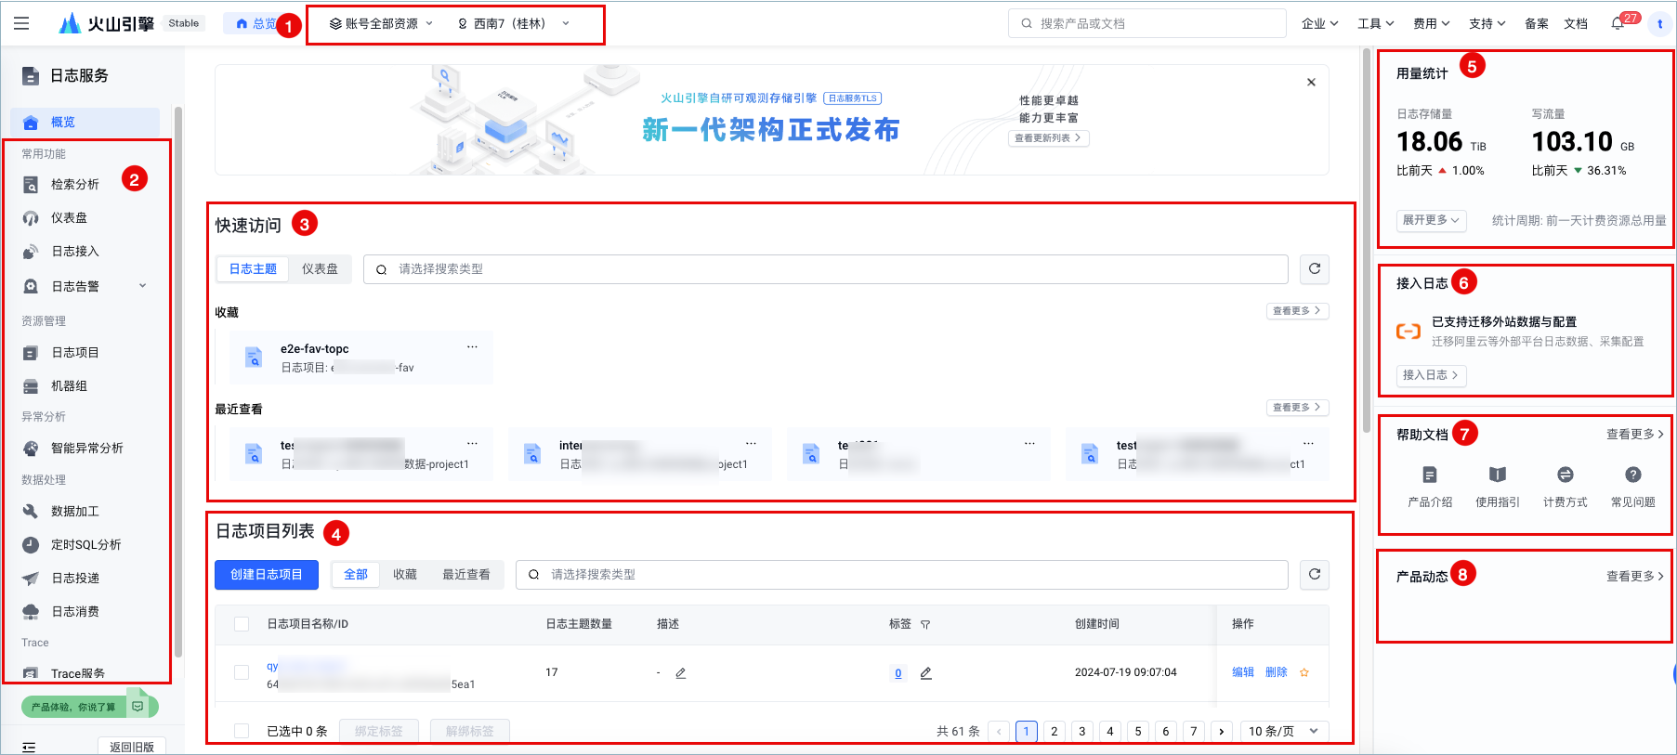Image resolution: width=1677 pixels, height=755 pixels.
Task: Tick the 已选中 0 条 footer checkbox
Action: (x=242, y=731)
